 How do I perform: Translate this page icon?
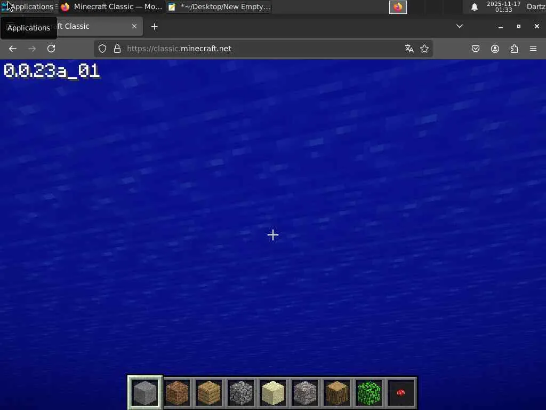coord(409,49)
